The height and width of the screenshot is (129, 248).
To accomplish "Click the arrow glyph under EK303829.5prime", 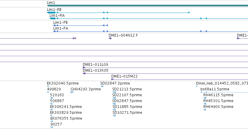I will tap(51, 116).
